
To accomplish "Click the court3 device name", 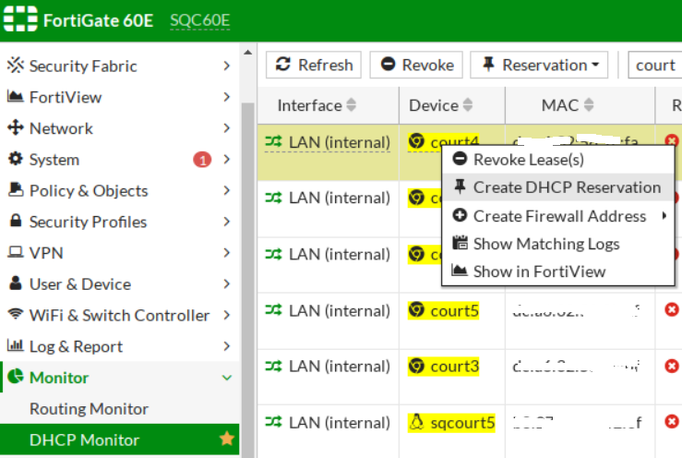I will [x=455, y=367].
